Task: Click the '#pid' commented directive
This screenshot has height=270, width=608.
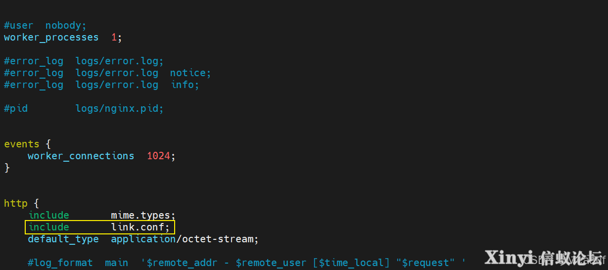Action: 16,108
